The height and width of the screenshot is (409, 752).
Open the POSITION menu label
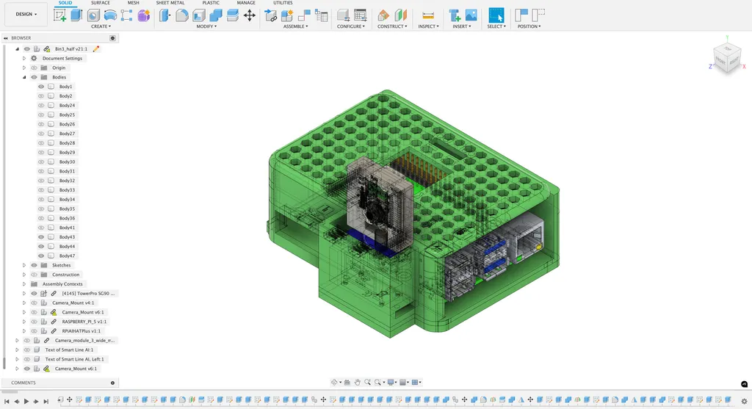tap(529, 26)
